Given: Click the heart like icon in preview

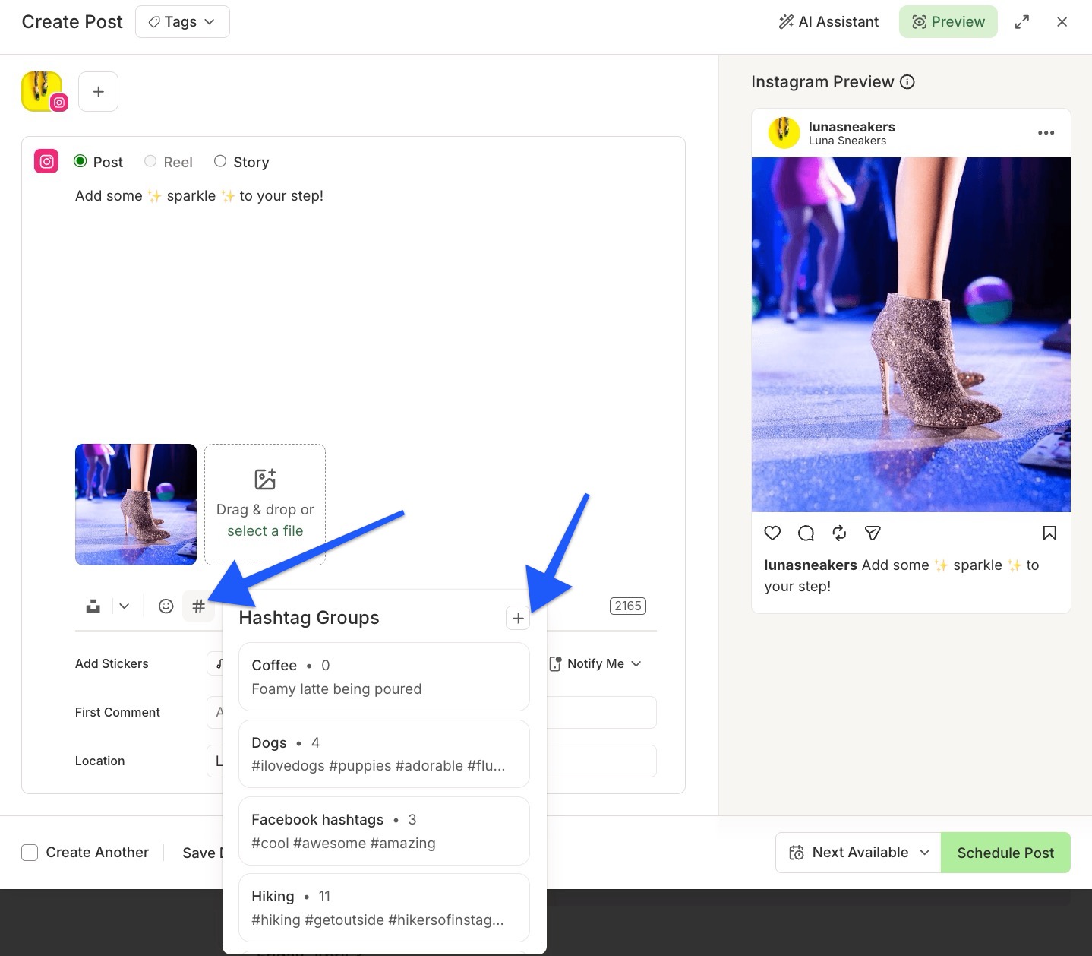Looking at the screenshot, I should (772, 533).
